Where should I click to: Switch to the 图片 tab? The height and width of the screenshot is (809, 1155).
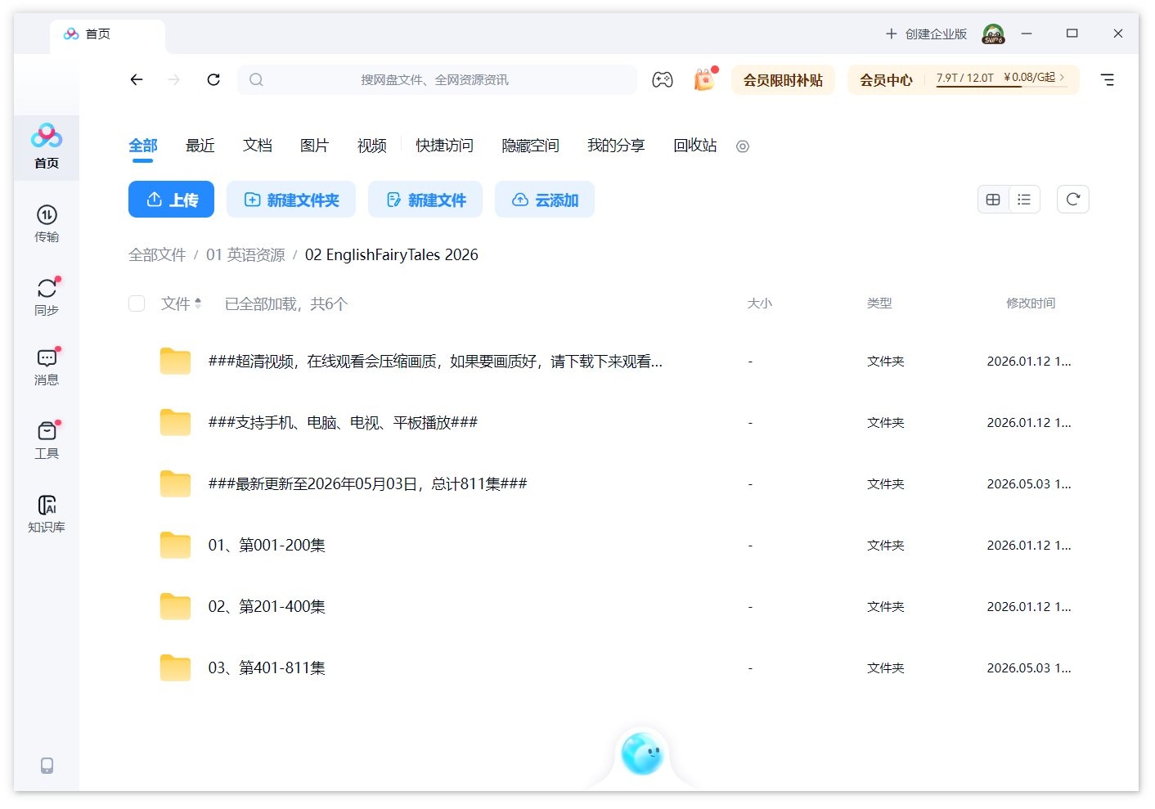(315, 146)
